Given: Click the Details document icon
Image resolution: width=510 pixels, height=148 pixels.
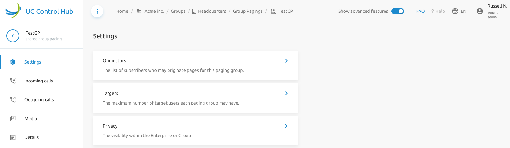Looking at the screenshot, I should 13,137.
